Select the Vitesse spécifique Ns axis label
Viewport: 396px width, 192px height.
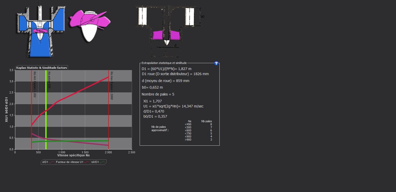point(73,155)
